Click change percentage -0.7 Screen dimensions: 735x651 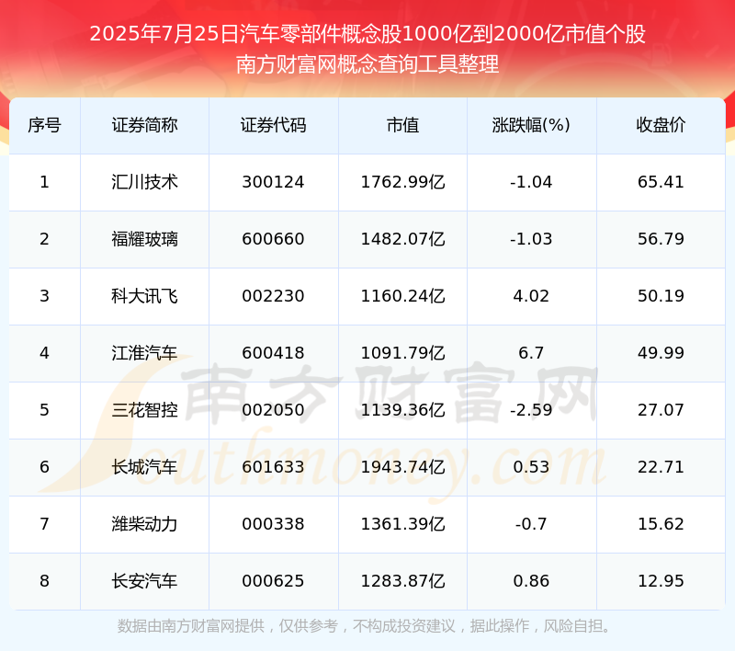tap(531, 524)
